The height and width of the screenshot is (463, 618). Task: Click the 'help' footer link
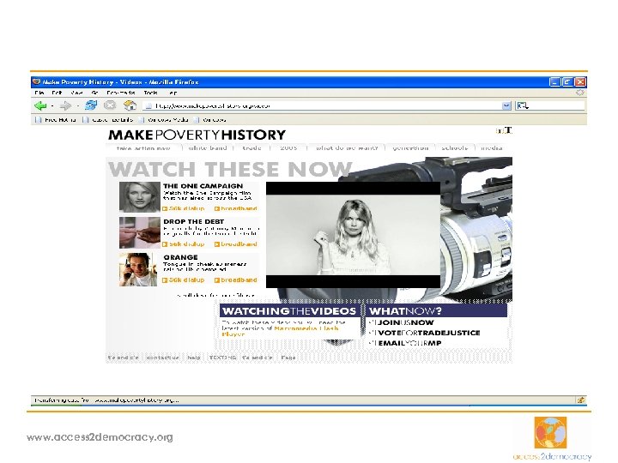pyautogui.click(x=194, y=358)
